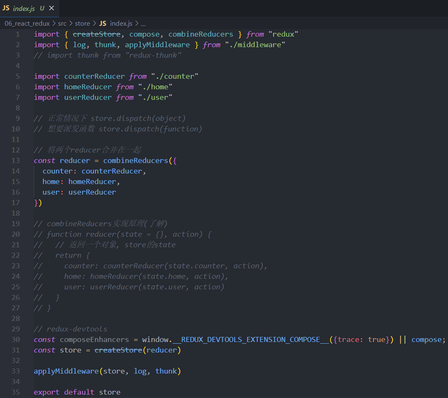This screenshot has height=398, width=448.
Task: Click the home: key on line 15
Action: coord(53,182)
